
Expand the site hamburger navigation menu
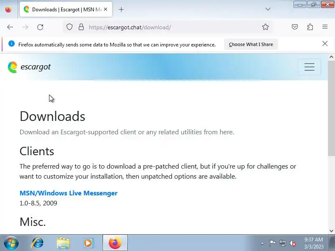click(x=309, y=67)
